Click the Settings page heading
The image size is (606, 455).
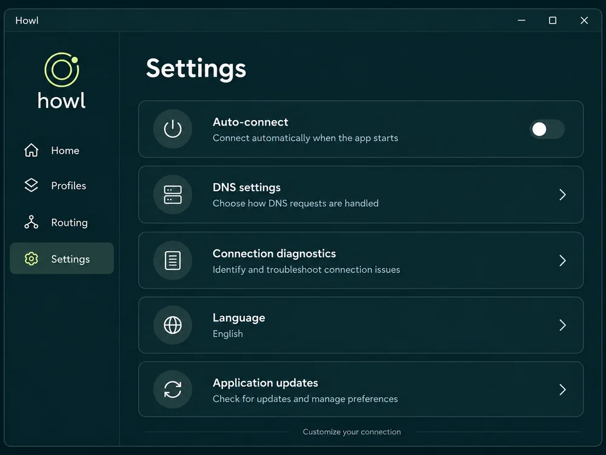(196, 69)
